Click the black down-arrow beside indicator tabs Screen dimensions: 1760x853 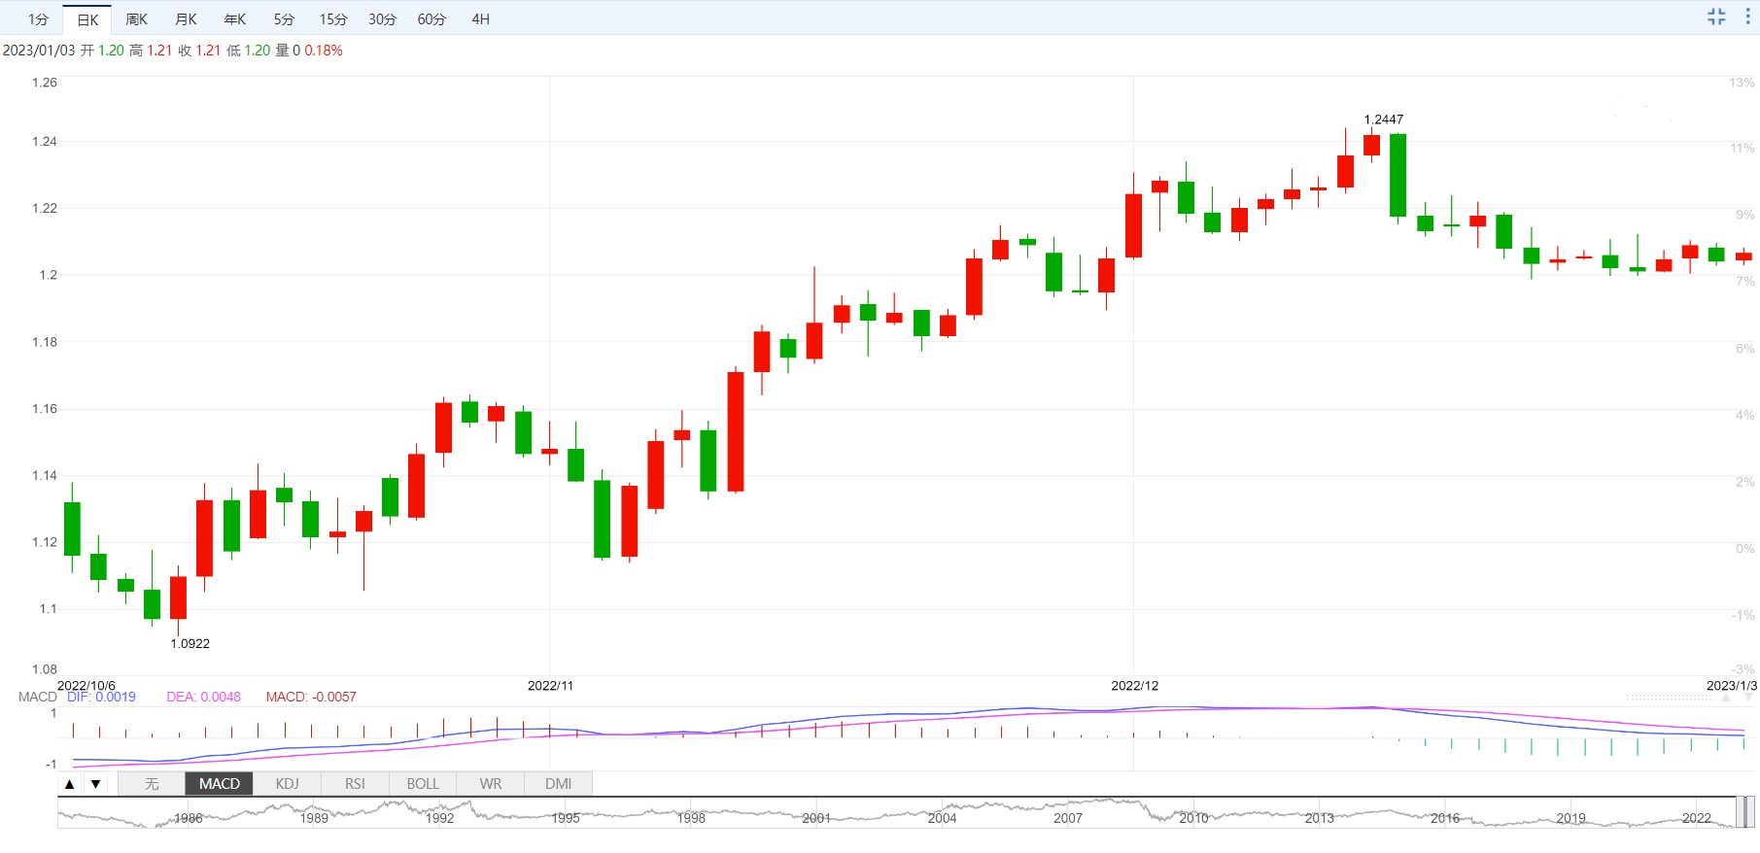95,784
